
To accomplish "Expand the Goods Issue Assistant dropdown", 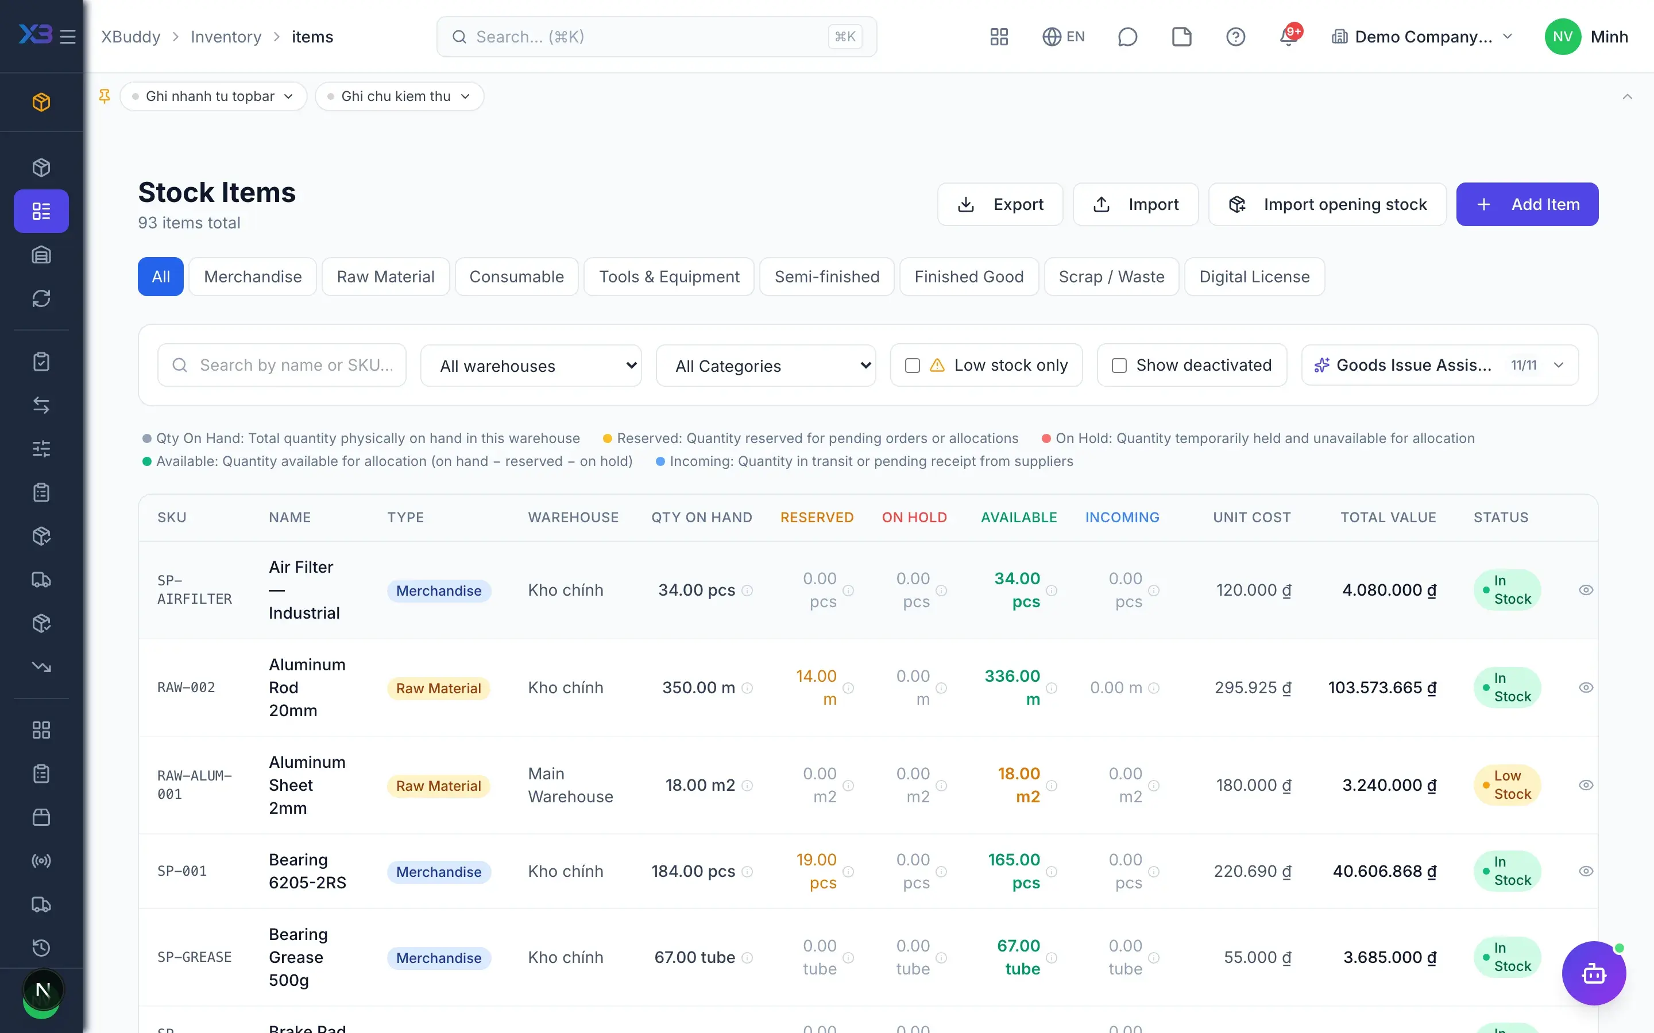I will [x=1439, y=366].
